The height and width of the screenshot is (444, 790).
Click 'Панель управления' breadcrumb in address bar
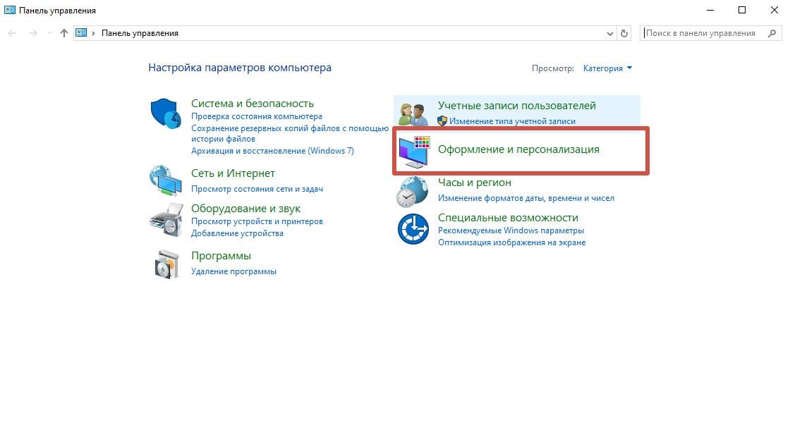(140, 33)
